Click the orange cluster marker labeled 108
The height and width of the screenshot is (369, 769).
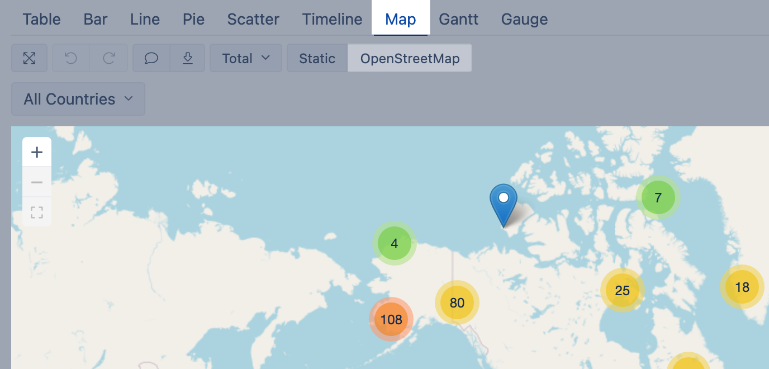coord(391,319)
